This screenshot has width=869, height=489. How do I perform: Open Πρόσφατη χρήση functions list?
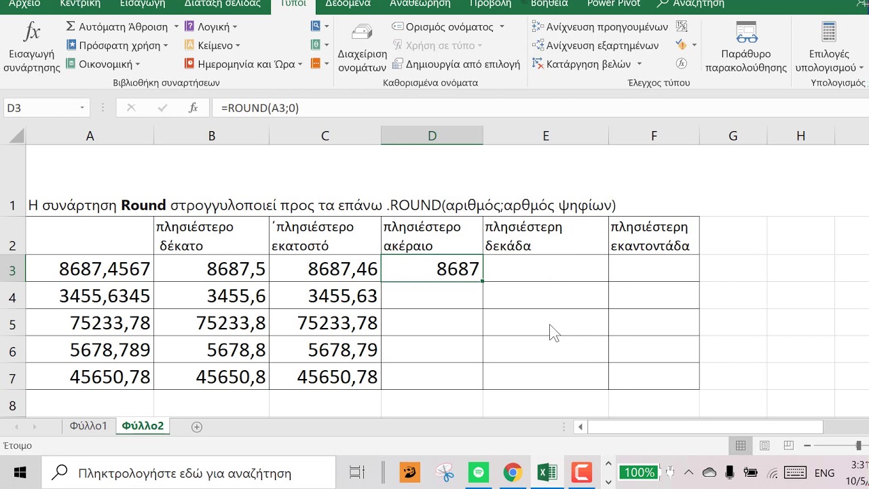(x=117, y=46)
